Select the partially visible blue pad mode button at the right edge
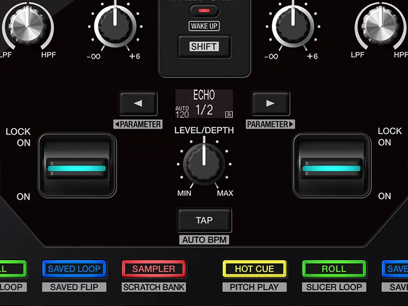 pos(395,269)
